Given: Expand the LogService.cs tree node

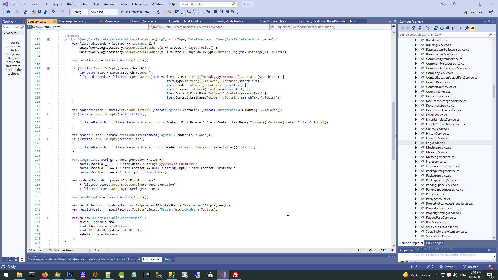Looking at the screenshot, I should pyautogui.click(x=416, y=143).
